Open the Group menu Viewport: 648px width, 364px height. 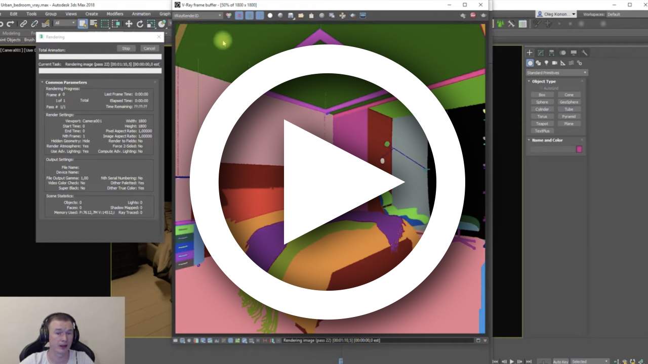pyautogui.click(x=51, y=14)
